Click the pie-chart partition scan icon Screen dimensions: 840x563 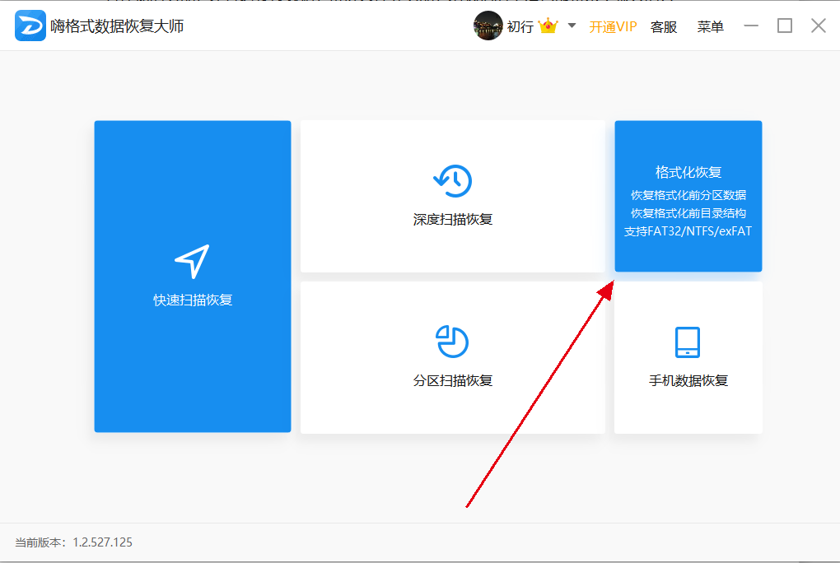click(x=452, y=342)
